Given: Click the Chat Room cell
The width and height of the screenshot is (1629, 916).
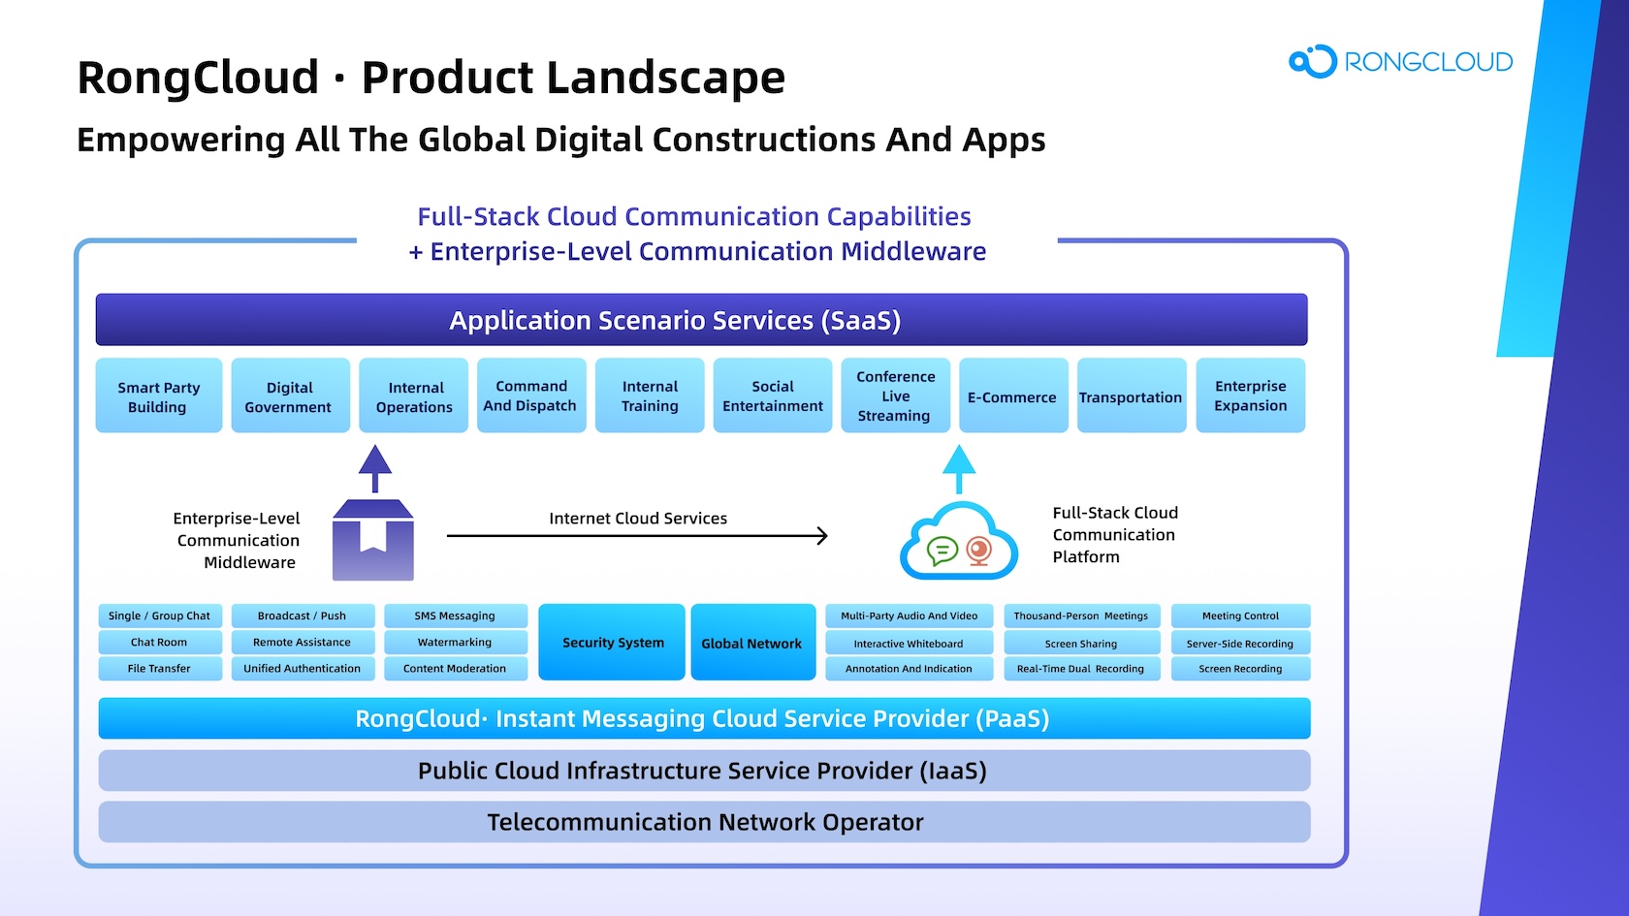Looking at the screenshot, I should click(160, 642).
